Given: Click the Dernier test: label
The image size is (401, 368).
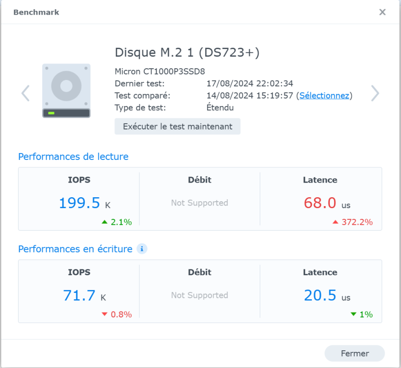Looking at the screenshot, I should (139, 83).
